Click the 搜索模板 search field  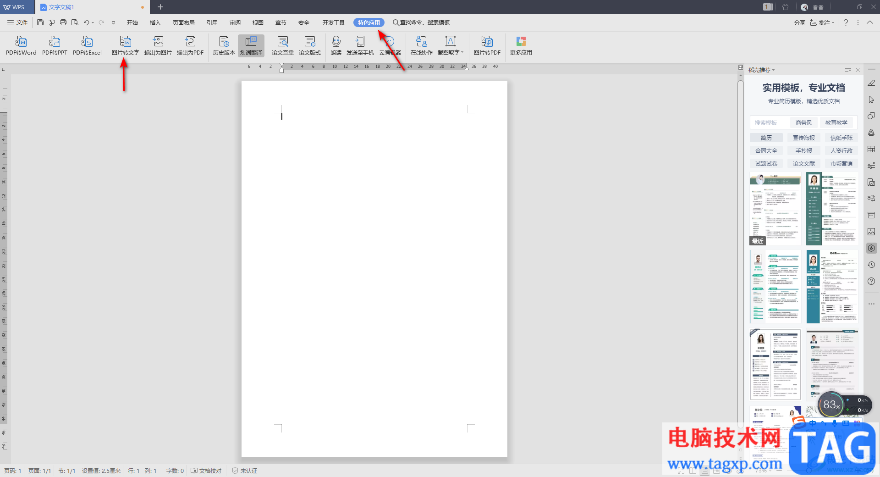coord(770,122)
